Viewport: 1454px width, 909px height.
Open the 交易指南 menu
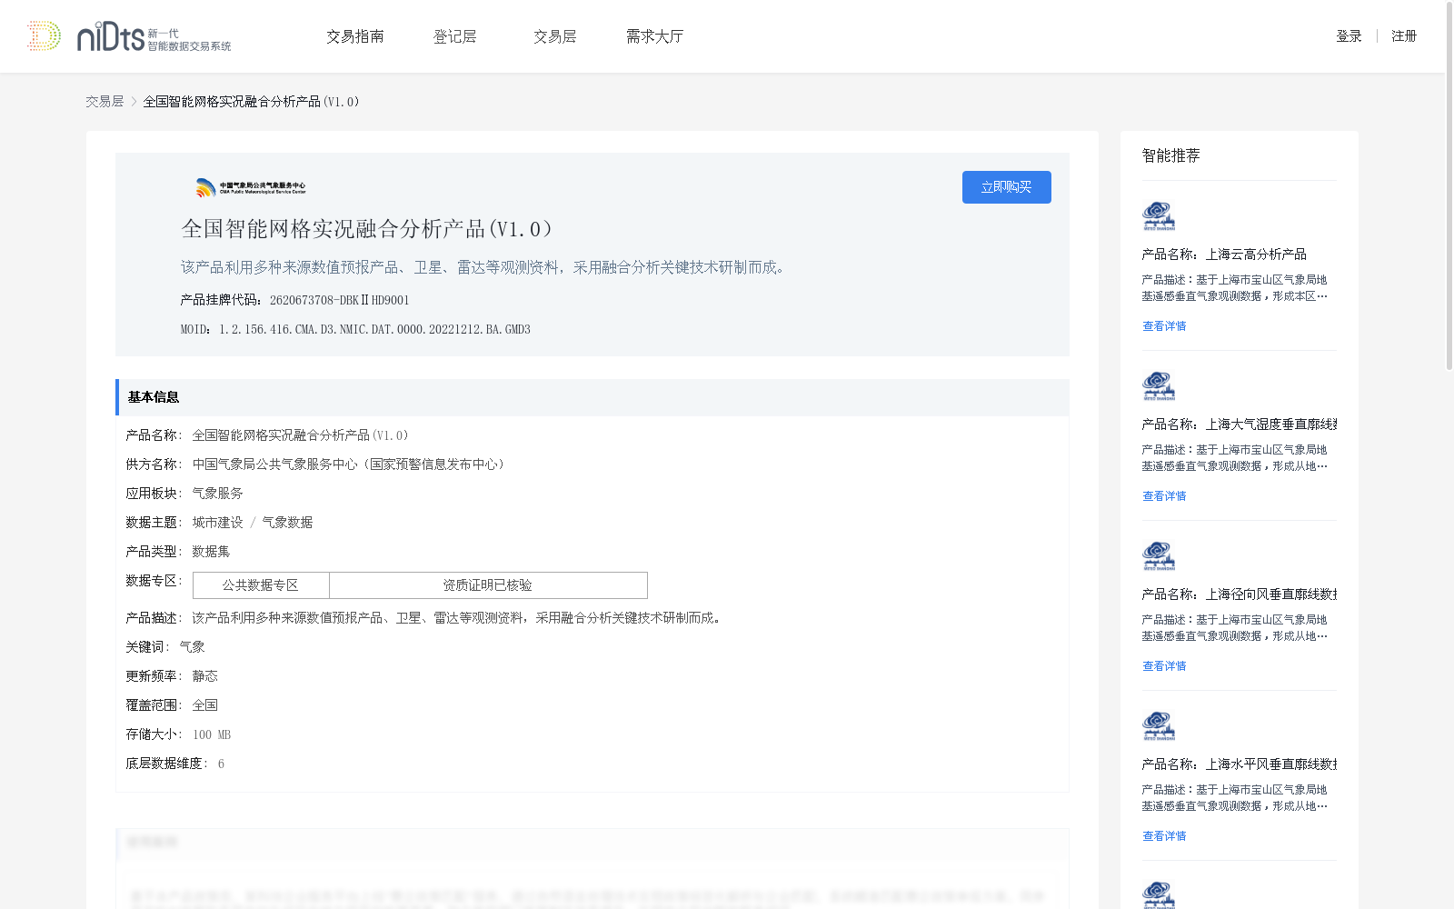click(x=355, y=36)
